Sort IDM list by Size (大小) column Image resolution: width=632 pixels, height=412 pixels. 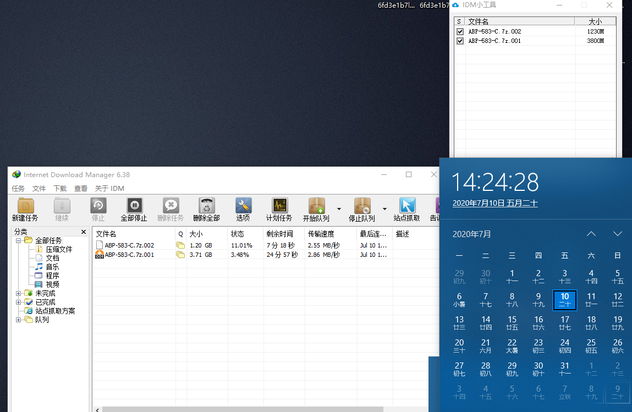207,234
